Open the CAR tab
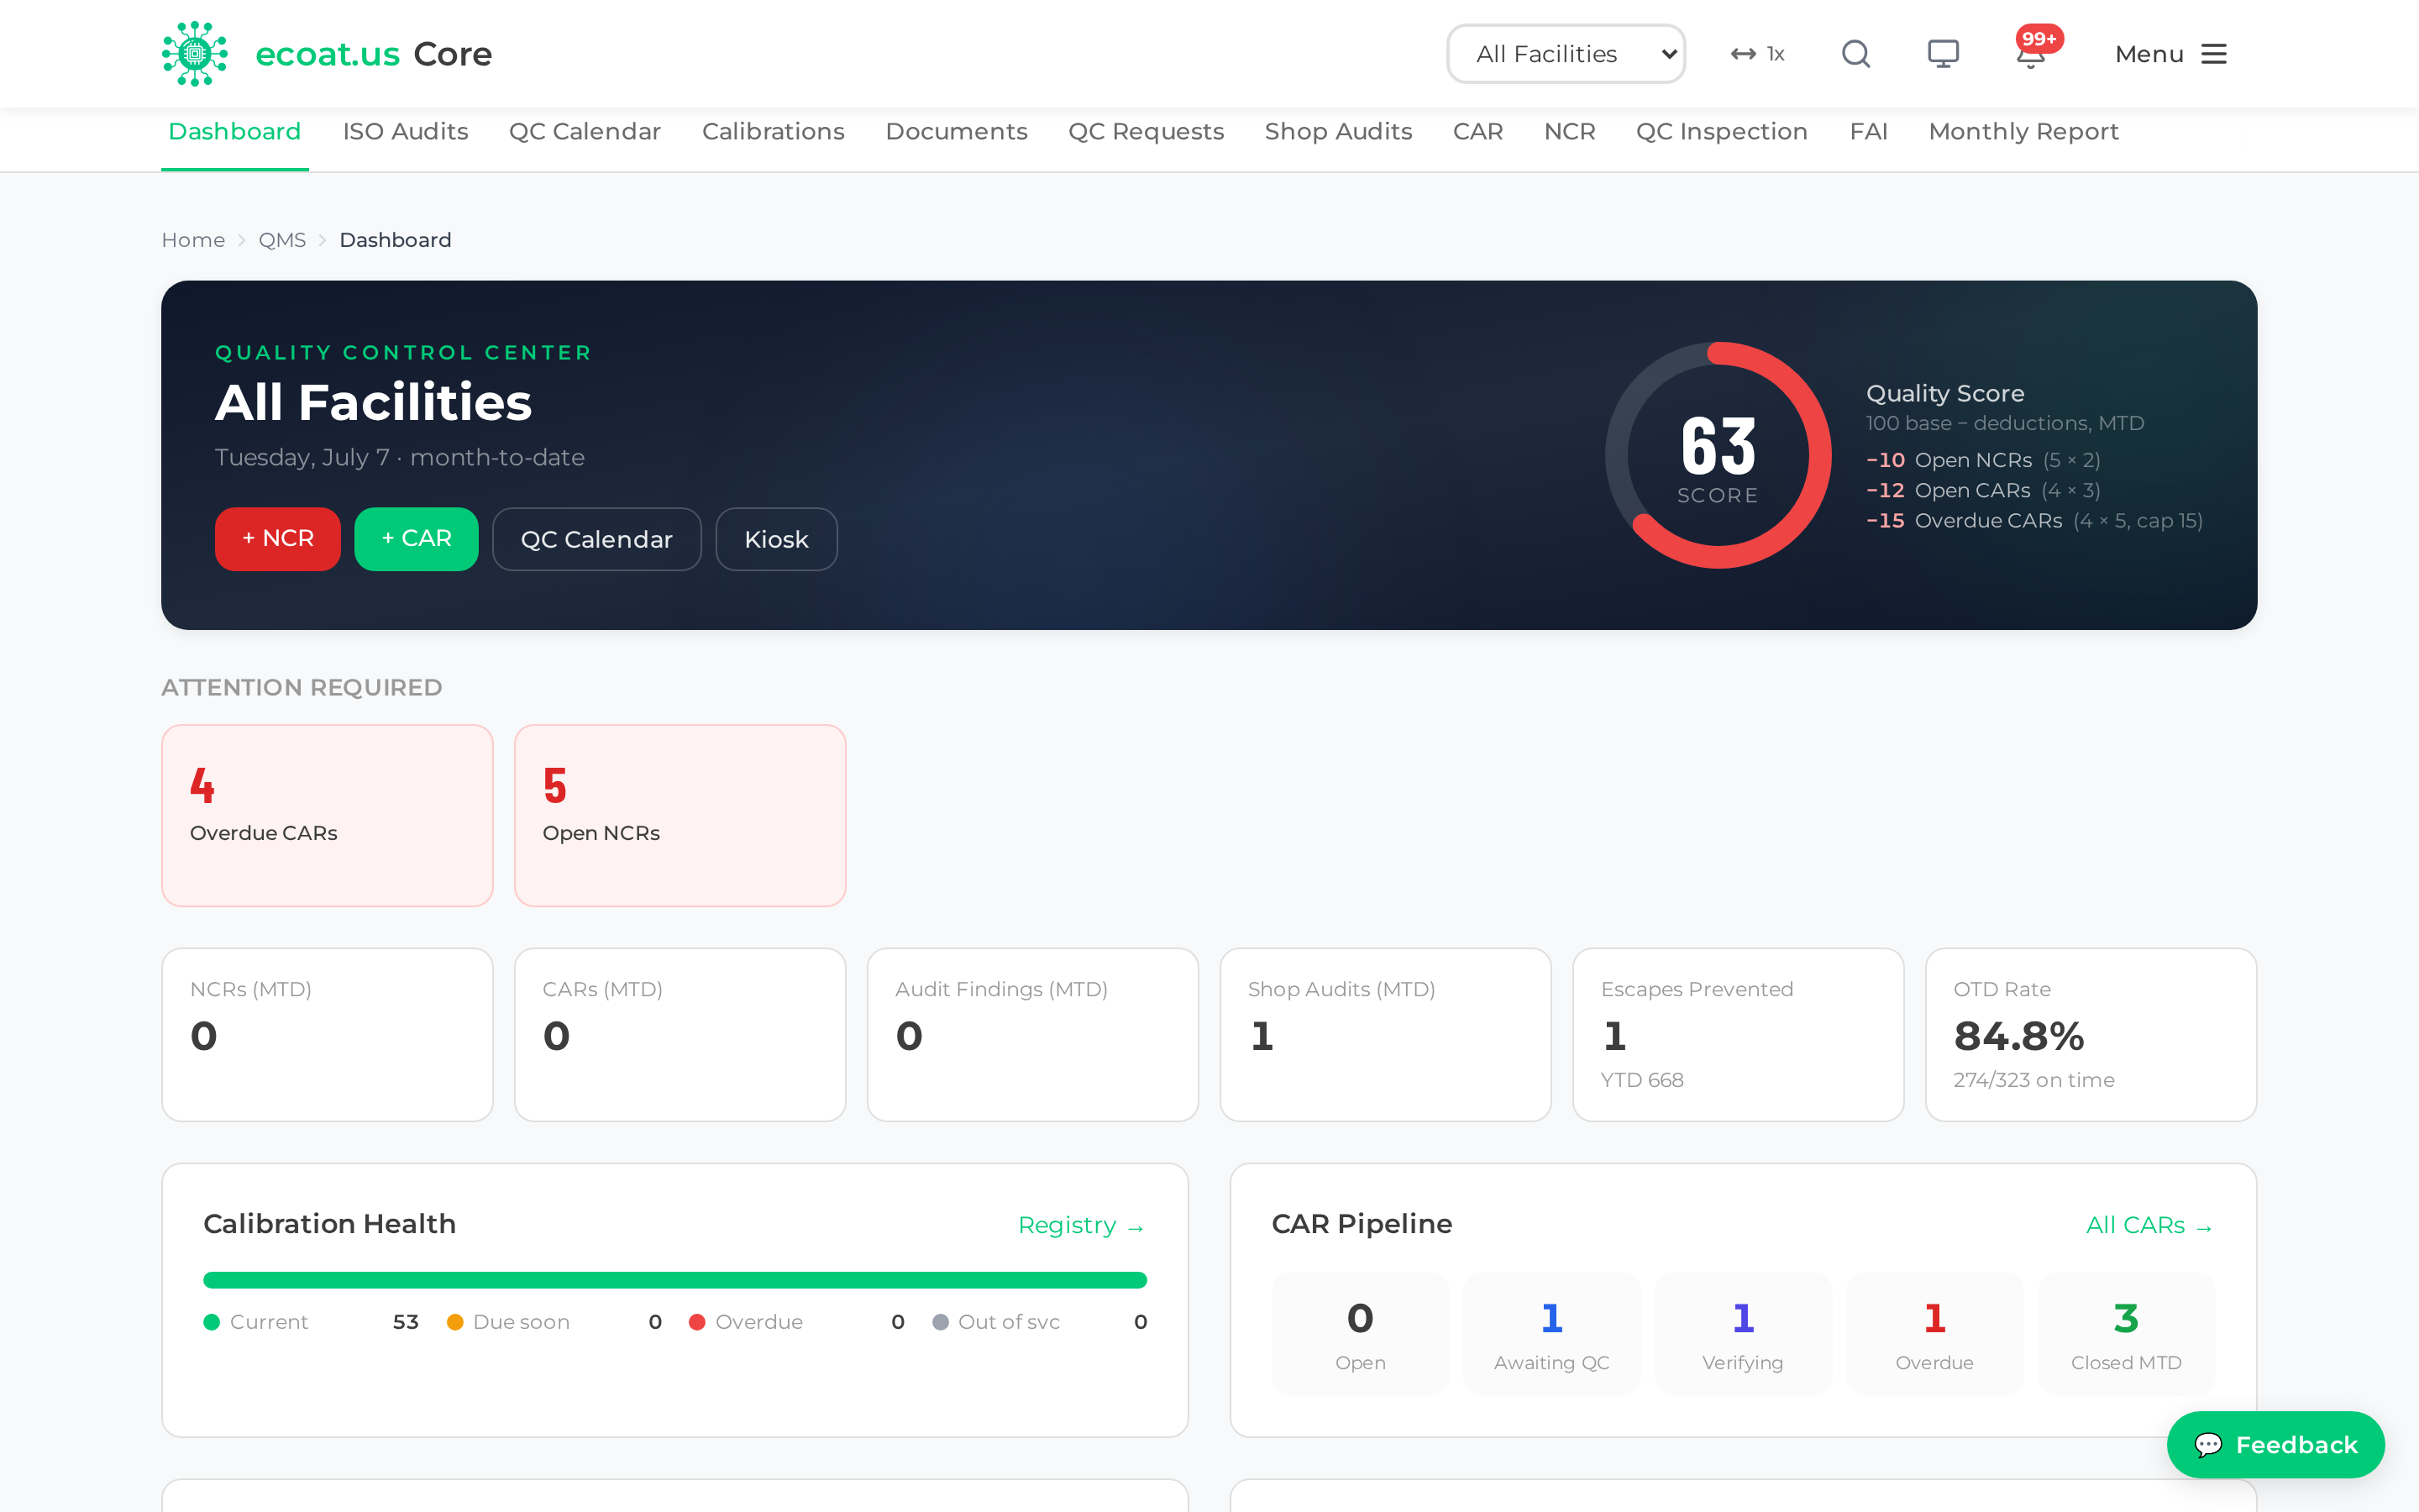This screenshot has width=2419, height=1512. tap(1478, 132)
